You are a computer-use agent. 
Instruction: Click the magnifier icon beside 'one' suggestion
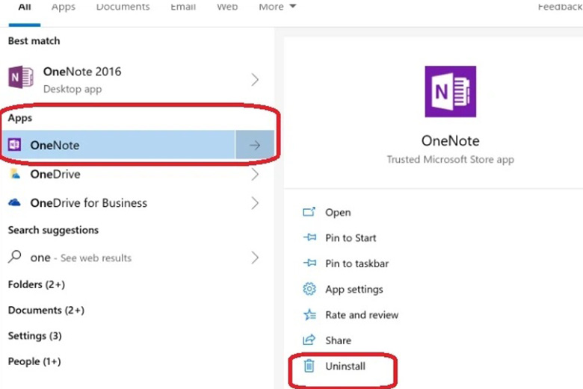pos(14,256)
